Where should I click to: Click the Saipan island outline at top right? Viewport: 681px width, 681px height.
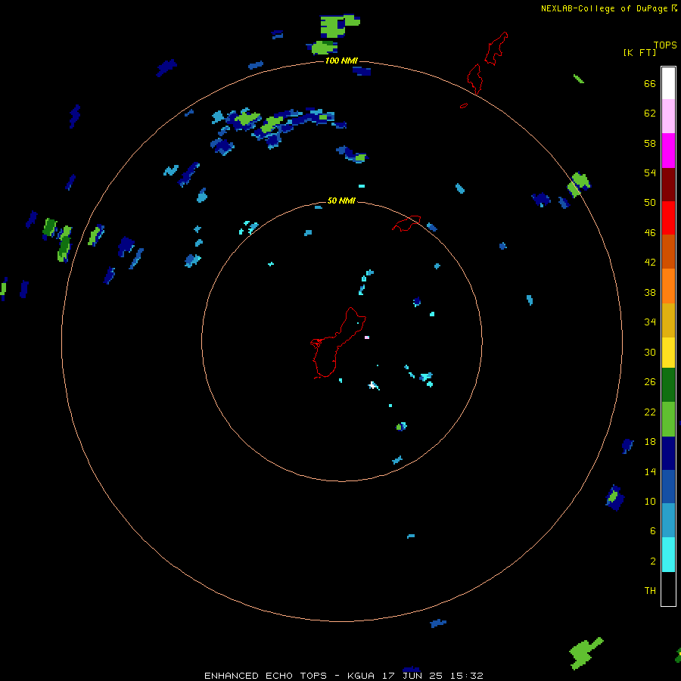pos(496,48)
